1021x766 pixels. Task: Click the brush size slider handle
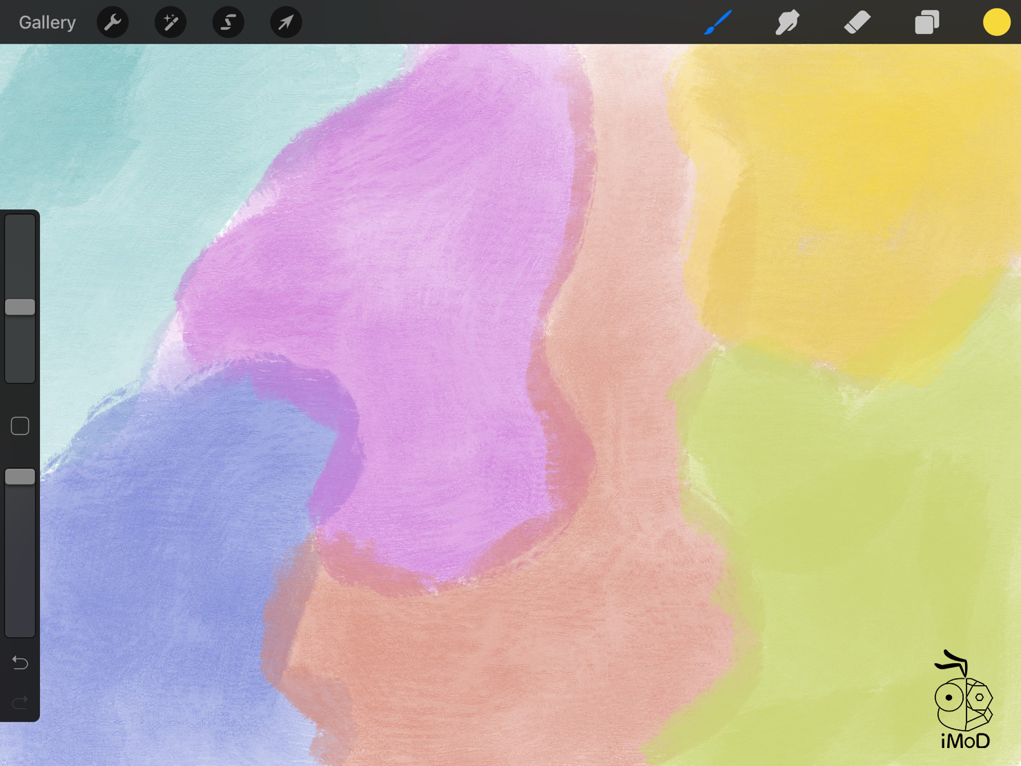coord(20,307)
